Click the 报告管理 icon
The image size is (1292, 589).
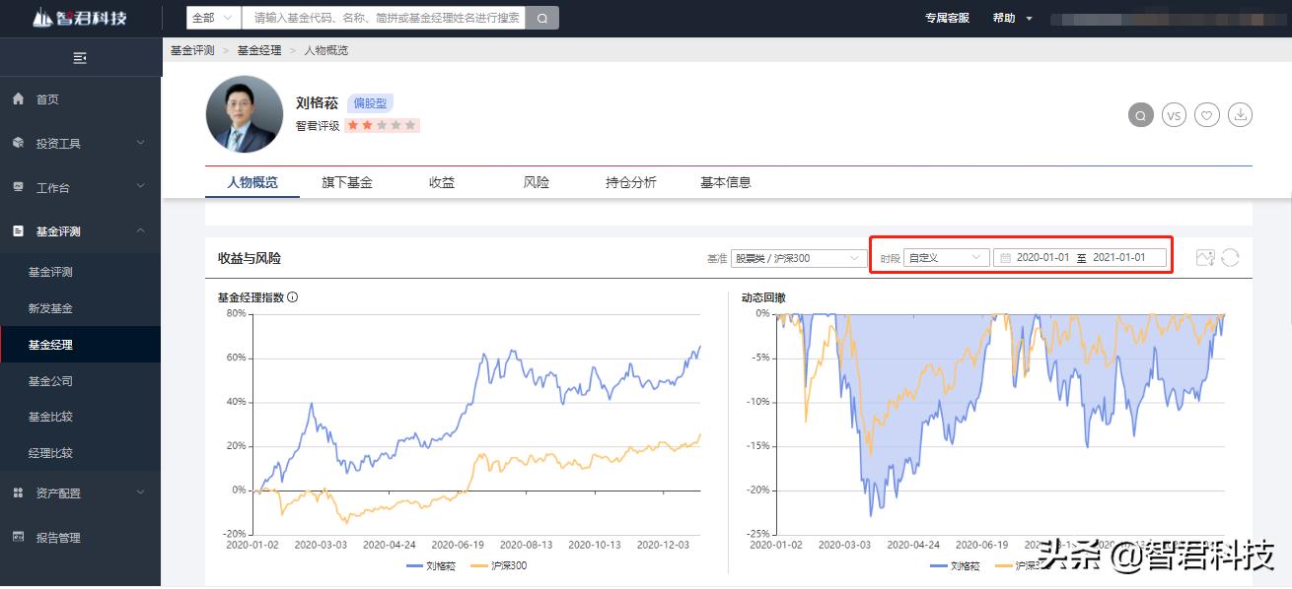pyautogui.click(x=18, y=537)
